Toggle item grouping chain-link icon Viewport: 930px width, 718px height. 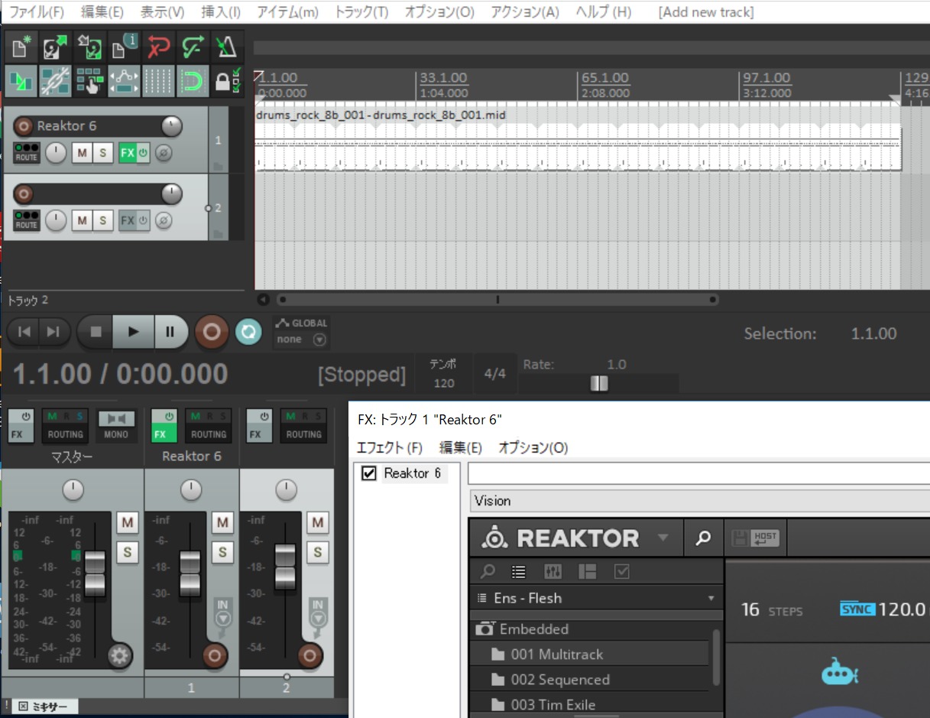56,81
